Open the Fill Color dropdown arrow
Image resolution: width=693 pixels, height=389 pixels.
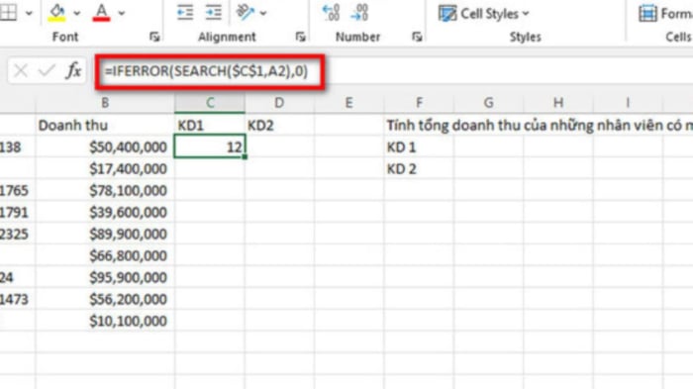point(76,13)
